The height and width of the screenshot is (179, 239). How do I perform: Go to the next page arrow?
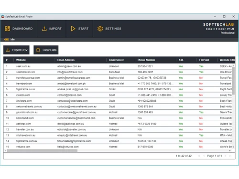pyautogui.click(x=225, y=156)
